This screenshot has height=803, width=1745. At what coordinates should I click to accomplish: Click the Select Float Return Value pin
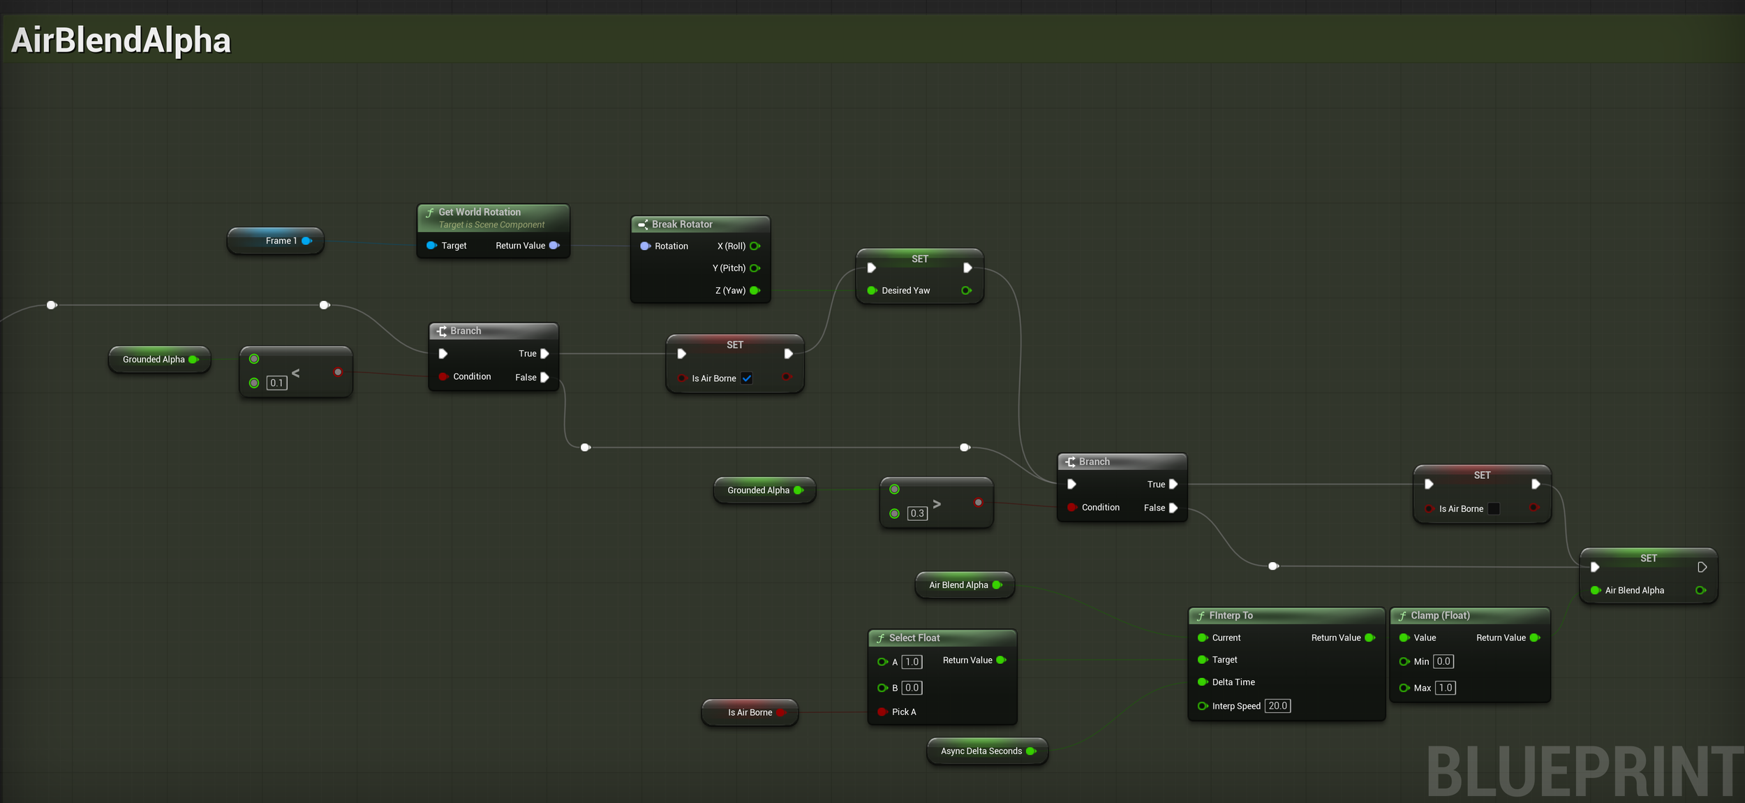pos(1001,661)
